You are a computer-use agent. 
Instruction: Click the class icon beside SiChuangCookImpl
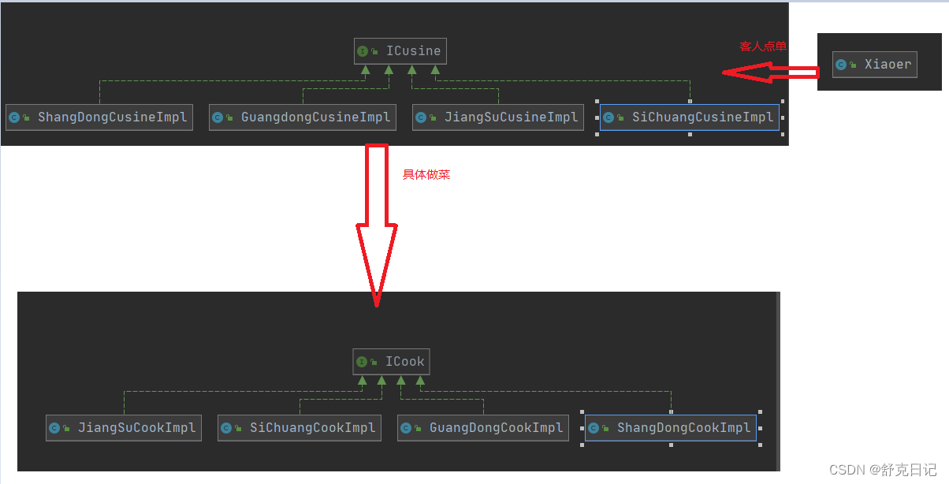tap(226, 428)
